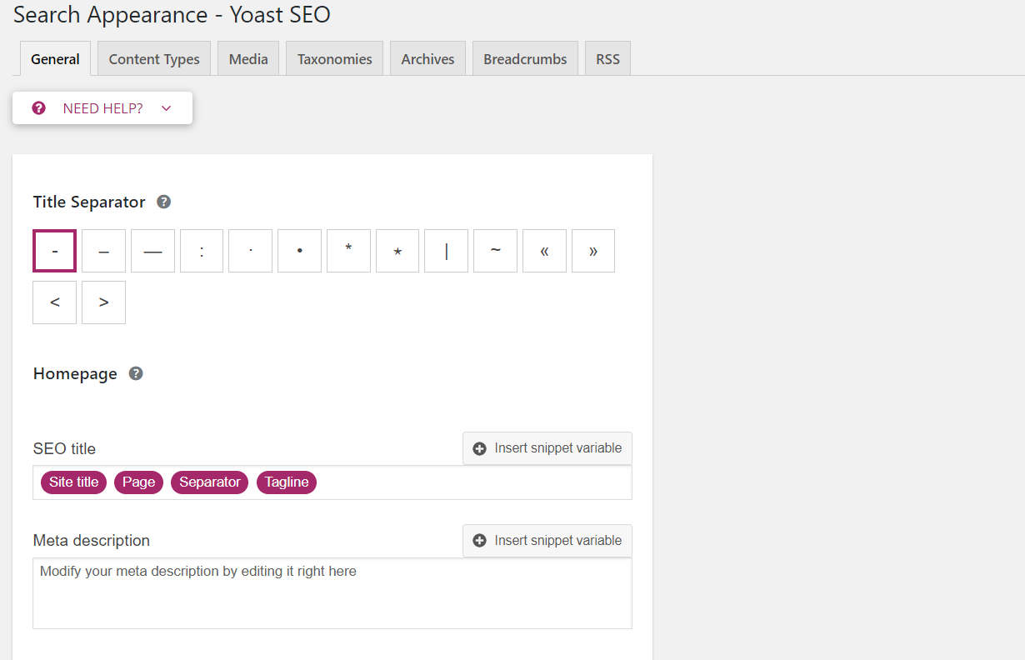This screenshot has height=660, width=1025.
Task: Click the Tagline variable tag in SEO title
Action: tap(287, 482)
